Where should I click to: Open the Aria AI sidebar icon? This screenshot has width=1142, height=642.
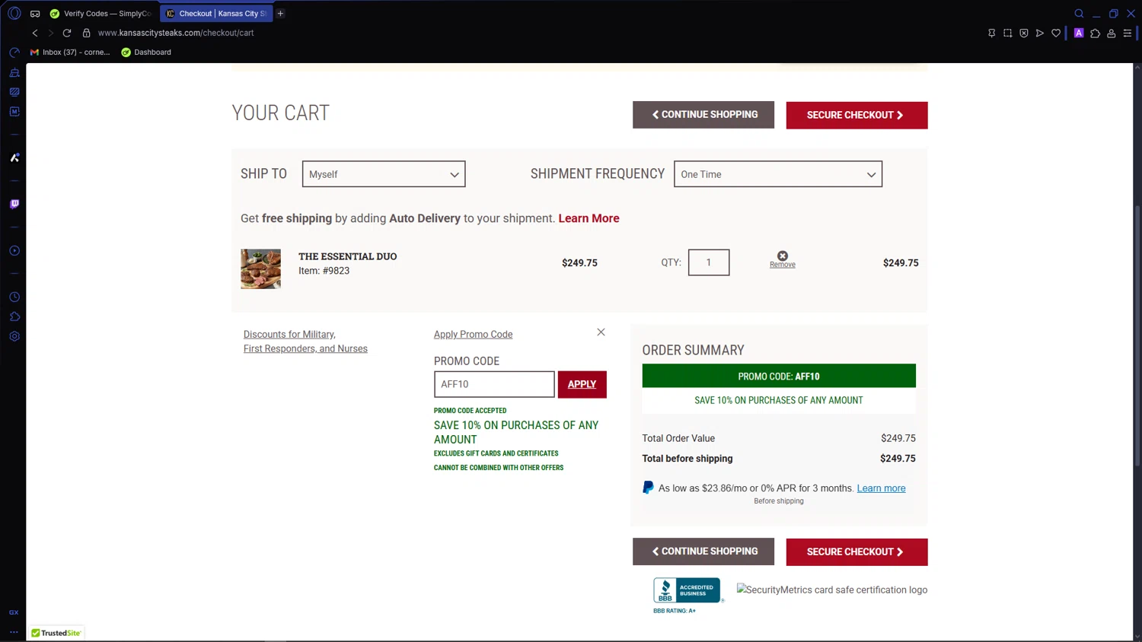(x=14, y=157)
